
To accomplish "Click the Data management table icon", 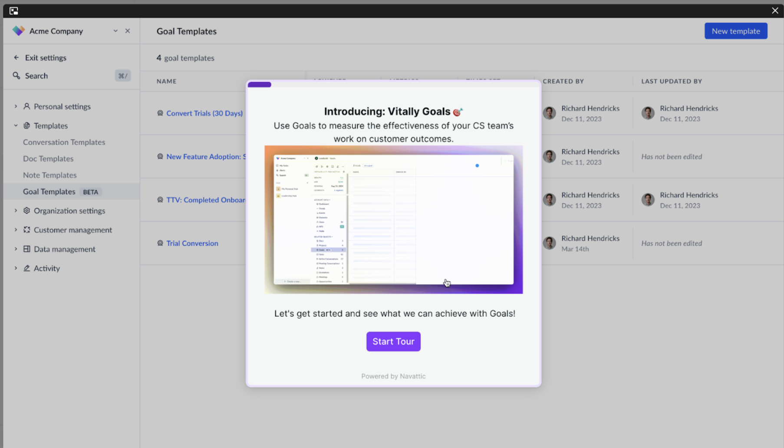I will (26, 249).
